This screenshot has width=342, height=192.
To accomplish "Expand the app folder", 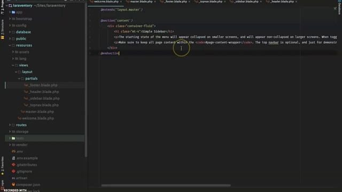I will click(10, 12).
